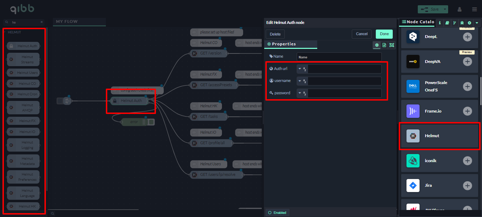Toggle the debug node output button
The height and width of the screenshot is (217, 482).
coord(151,122)
